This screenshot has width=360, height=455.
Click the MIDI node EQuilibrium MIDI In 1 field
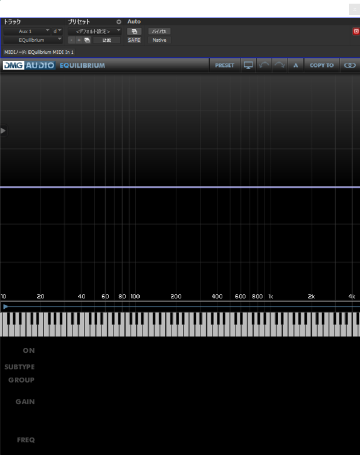click(39, 52)
